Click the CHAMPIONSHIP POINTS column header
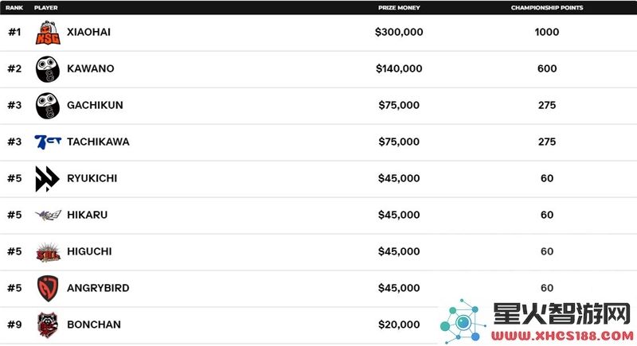The image size is (637, 346). (547, 8)
